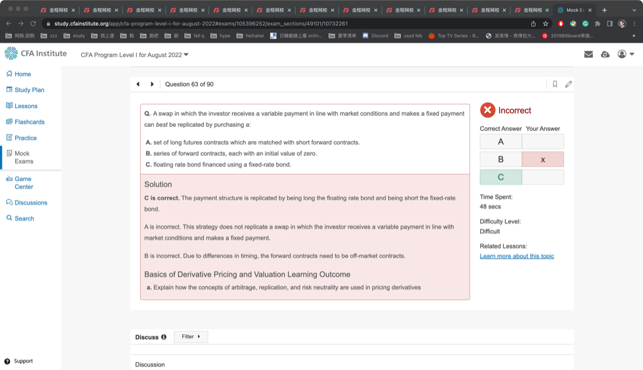Select the green answer C box
This screenshot has height=370, width=643.
click(x=500, y=177)
